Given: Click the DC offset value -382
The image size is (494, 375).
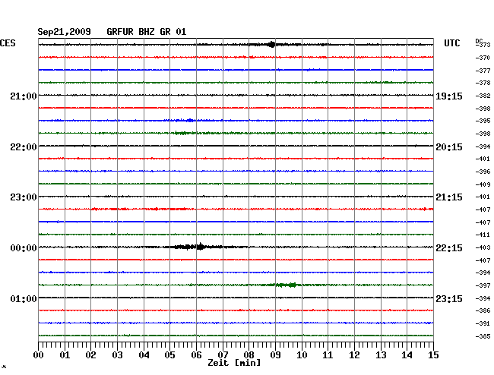Looking at the screenshot, I should click(483, 96).
